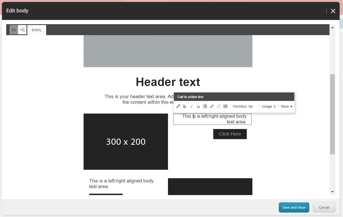Click the scrollbar down arrow

332,191
